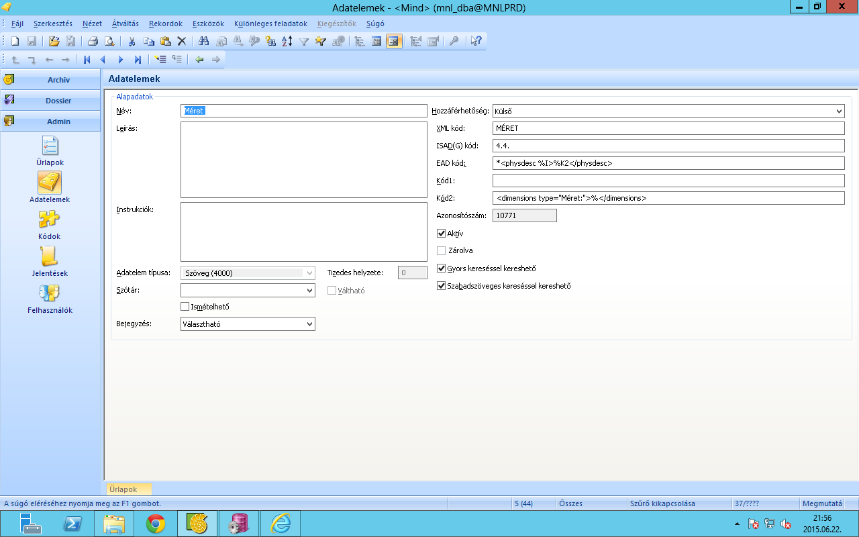This screenshot has height=537, width=859.
Task: Click the Paste clipboard icon
Action: coord(165,41)
